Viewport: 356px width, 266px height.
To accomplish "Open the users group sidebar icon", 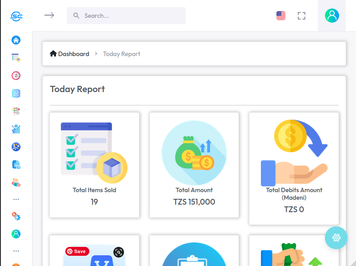I will [x=16, y=182].
